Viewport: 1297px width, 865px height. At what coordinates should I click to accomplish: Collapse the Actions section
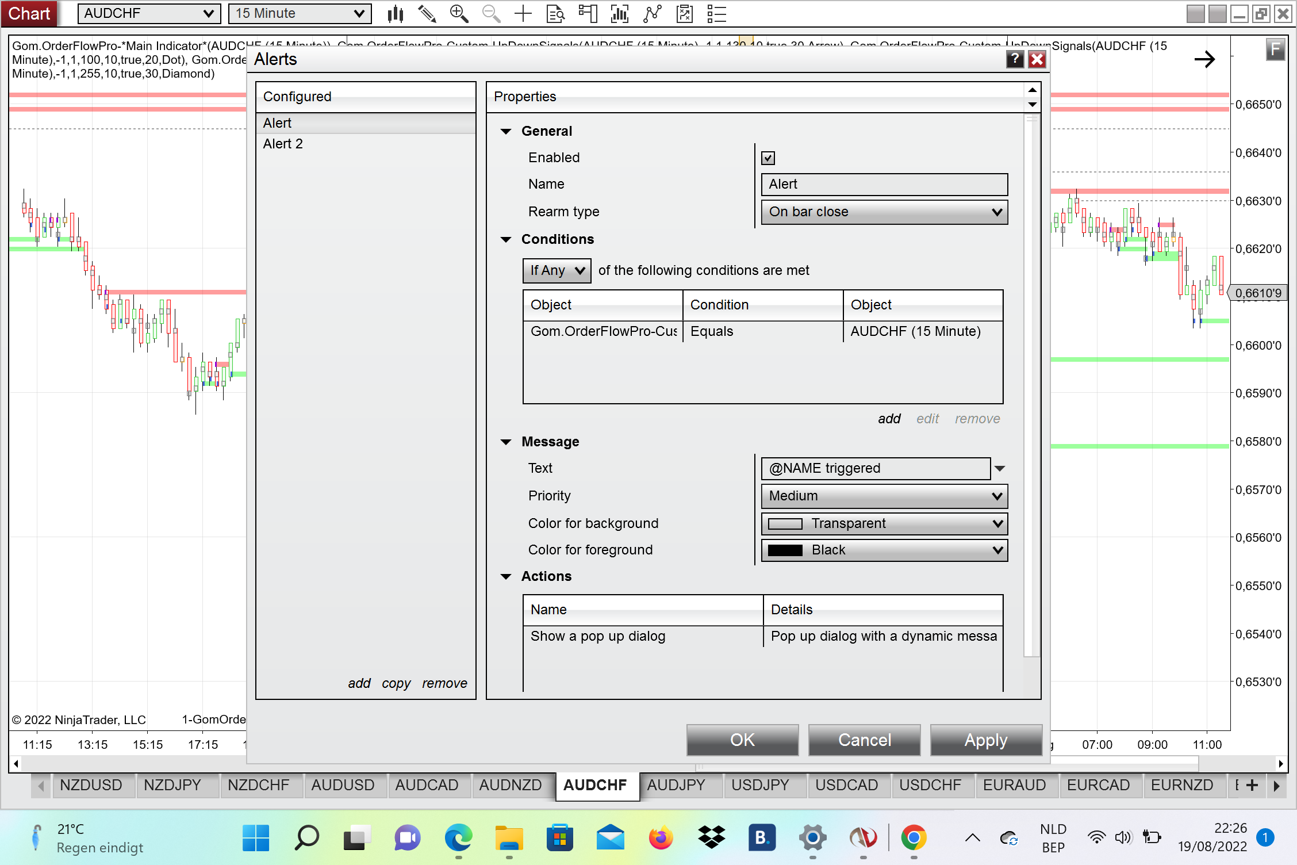point(506,576)
